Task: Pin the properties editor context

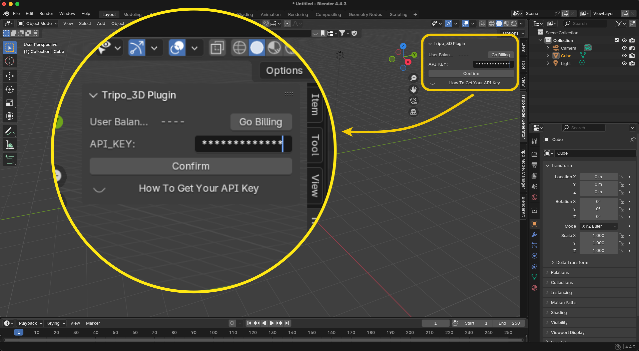Action: click(632, 140)
